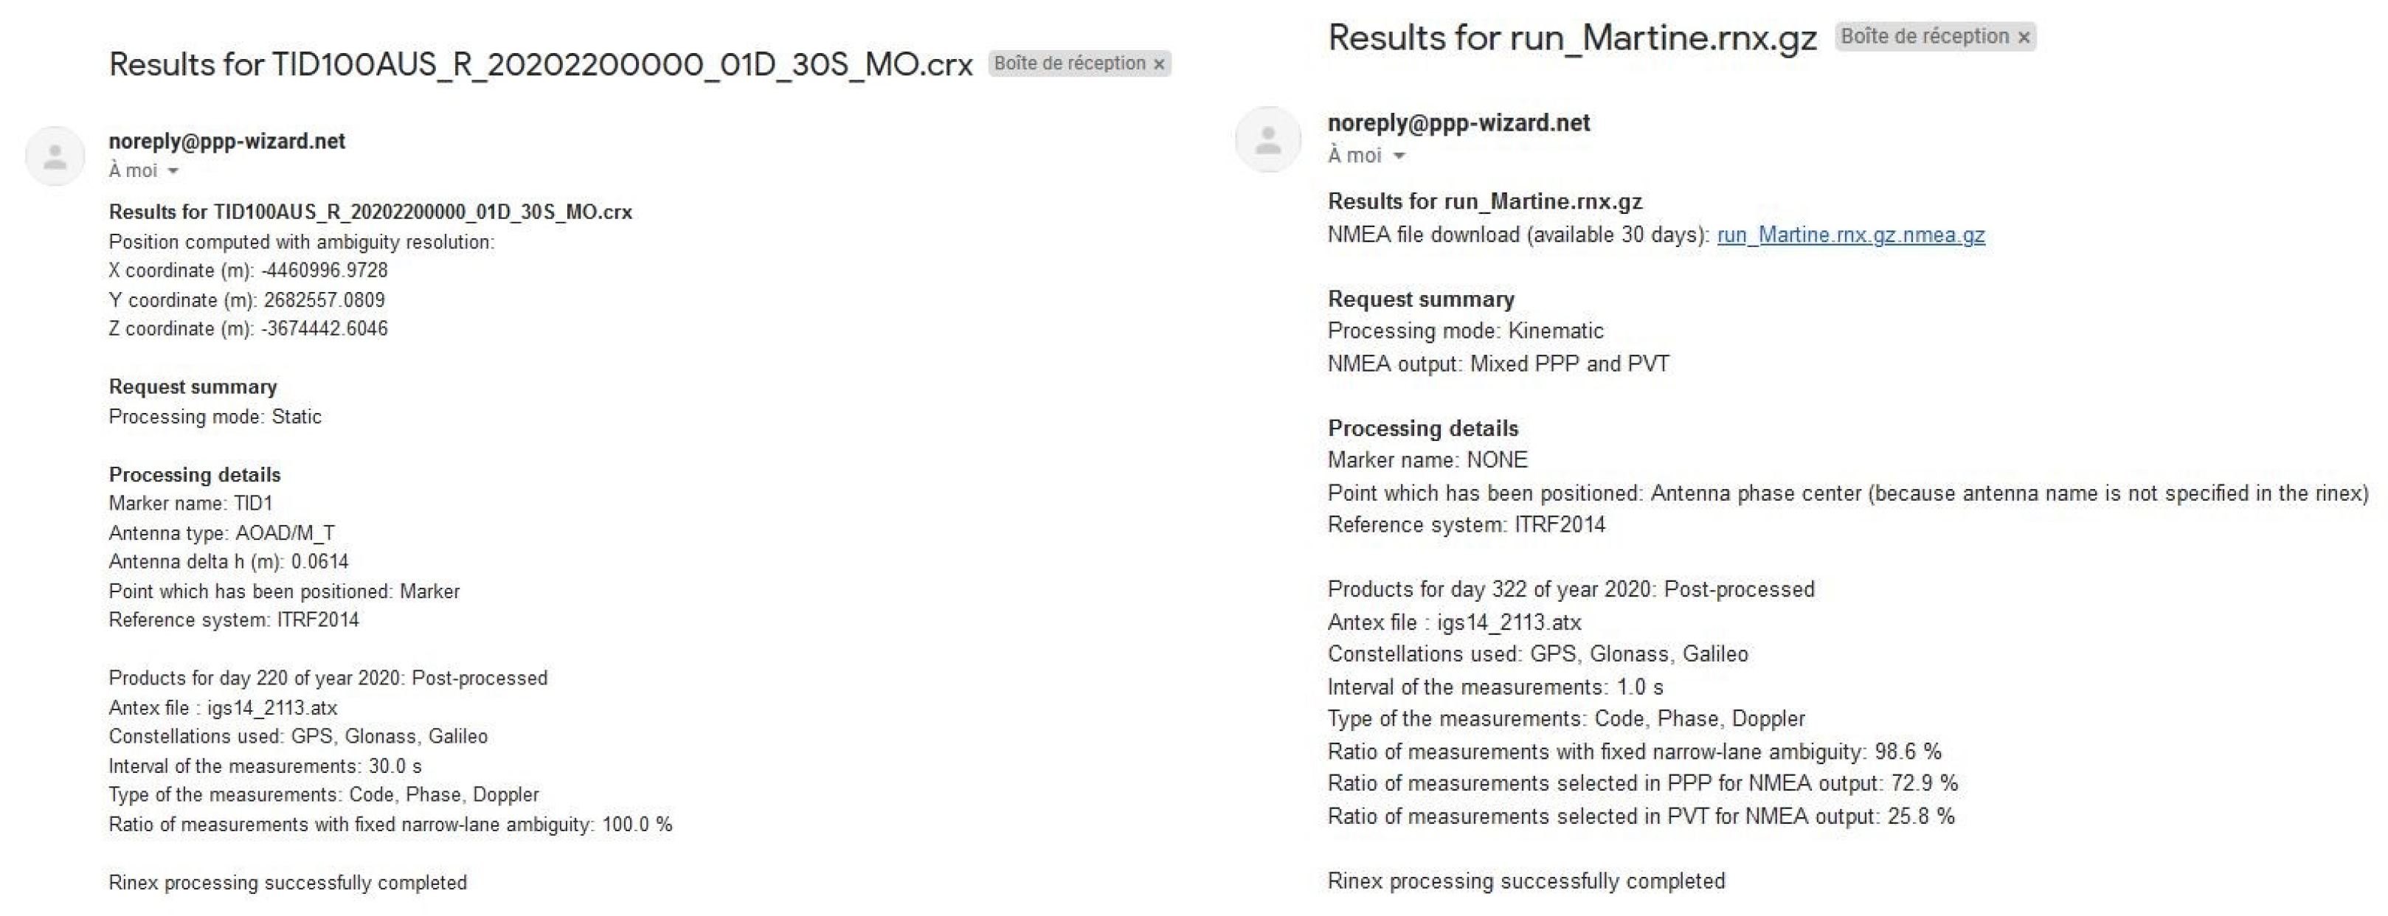Expand recipient details arrow in run_Martine email

tap(1399, 156)
